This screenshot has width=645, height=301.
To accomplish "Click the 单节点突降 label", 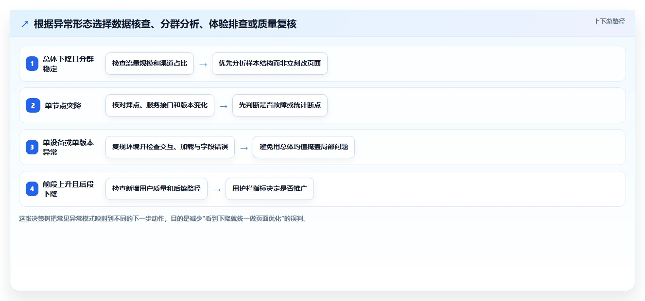I will coord(63,105).
